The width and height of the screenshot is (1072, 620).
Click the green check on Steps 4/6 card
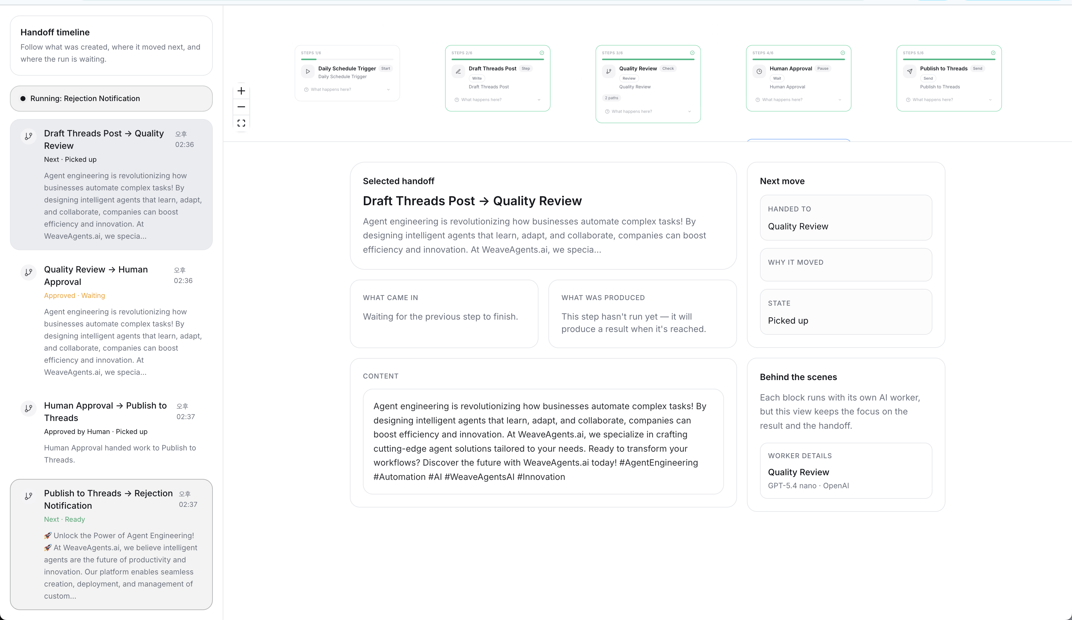[x=842, y=53]
